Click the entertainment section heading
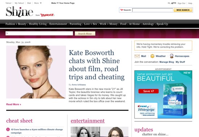 coord(88,121)
